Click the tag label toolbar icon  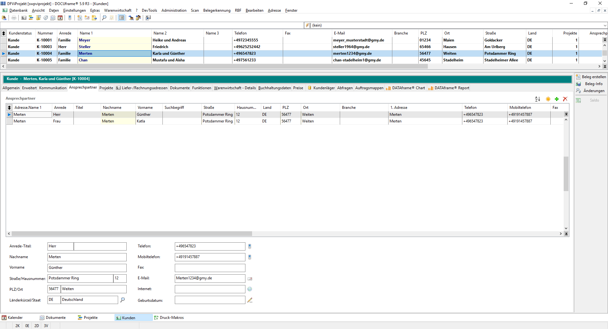coord(46,18)
